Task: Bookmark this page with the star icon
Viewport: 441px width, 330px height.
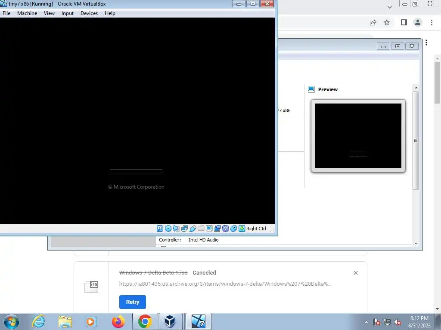Action: click(x=387, y=22)
